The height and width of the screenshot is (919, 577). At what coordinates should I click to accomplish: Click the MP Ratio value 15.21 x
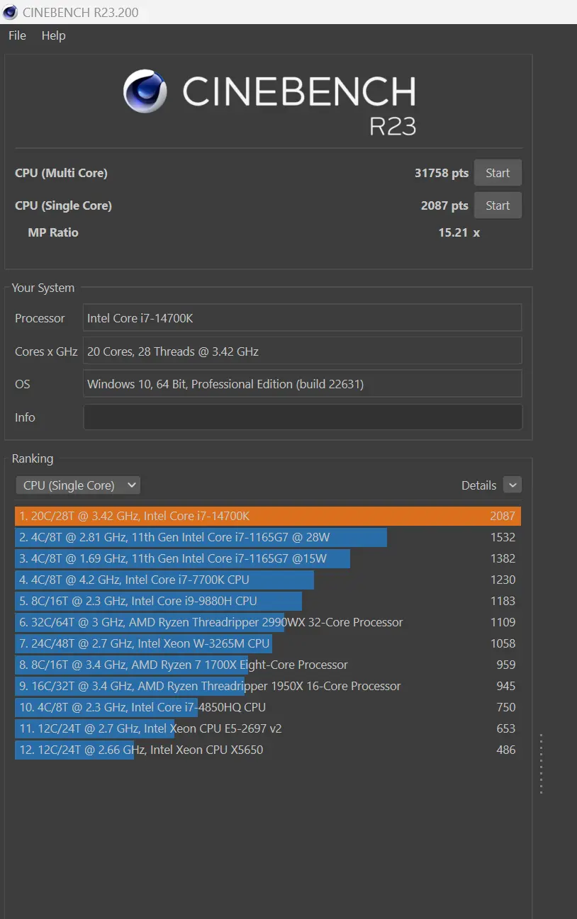[x=459, y=232]
